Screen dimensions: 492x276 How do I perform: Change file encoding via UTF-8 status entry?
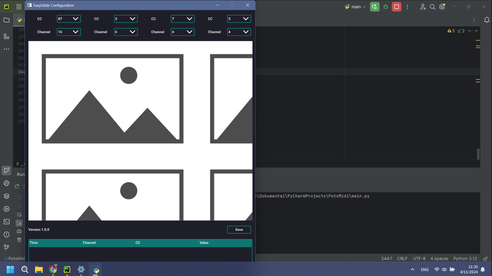pyautogui.click(x=419, y=259)
